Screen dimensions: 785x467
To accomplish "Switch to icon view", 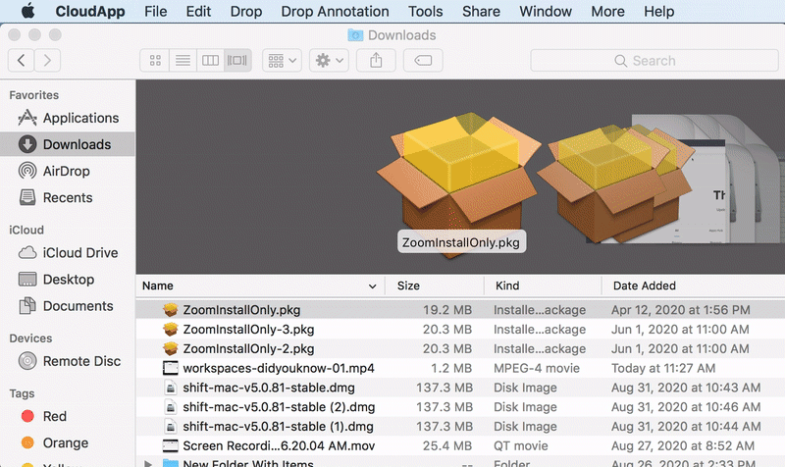I will [155, 61].
